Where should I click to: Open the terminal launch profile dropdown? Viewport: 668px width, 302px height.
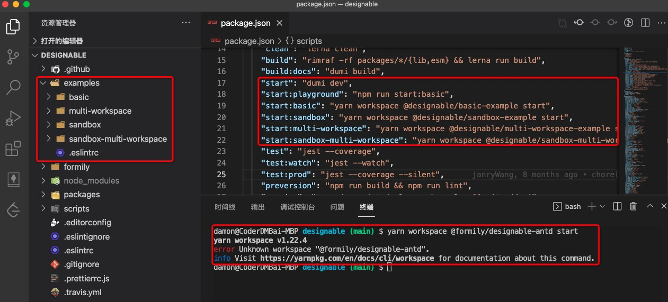point(603,207)
